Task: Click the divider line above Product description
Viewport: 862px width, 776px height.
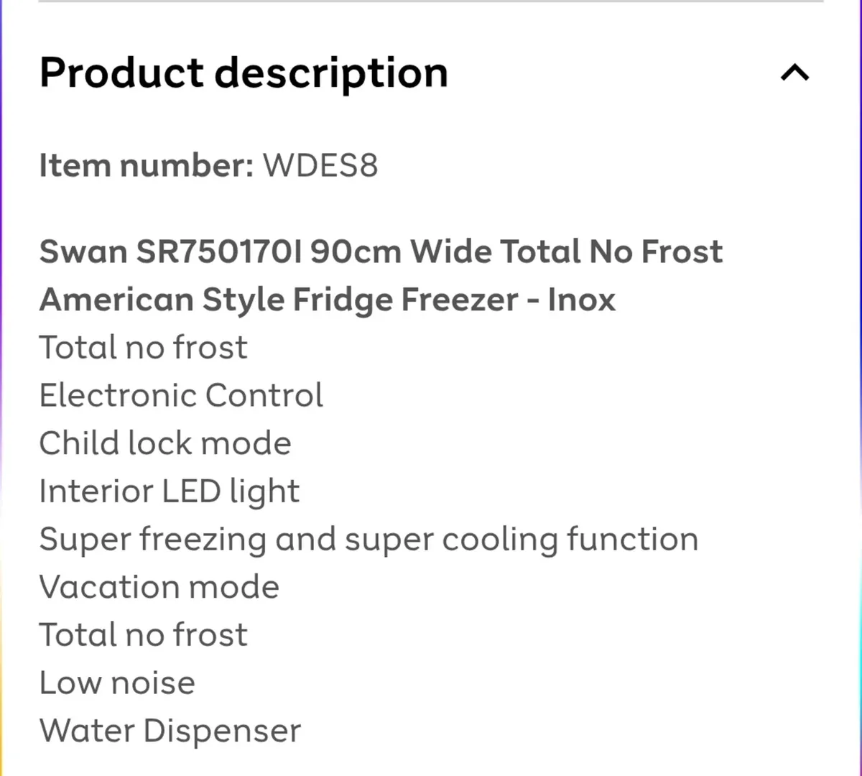Action: click(x=431, y=1)
